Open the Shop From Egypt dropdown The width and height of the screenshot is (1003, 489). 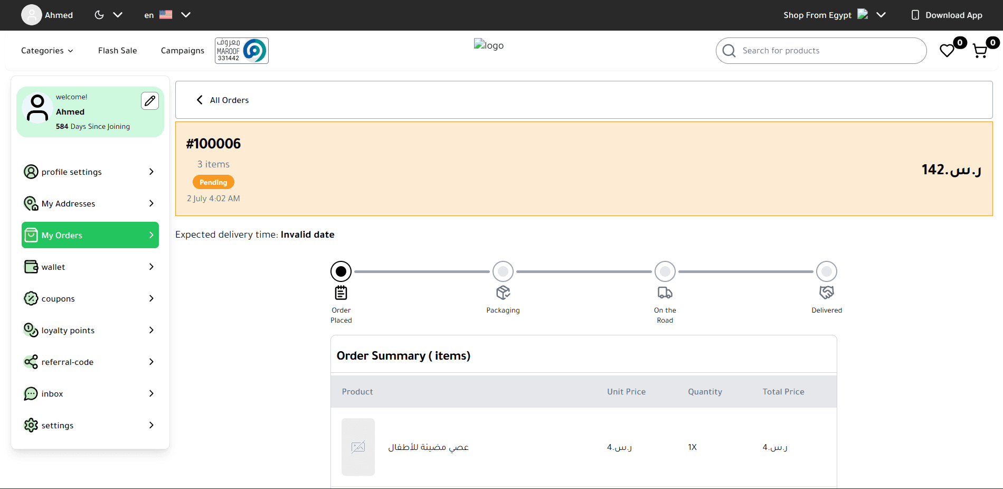click(834, 15)
